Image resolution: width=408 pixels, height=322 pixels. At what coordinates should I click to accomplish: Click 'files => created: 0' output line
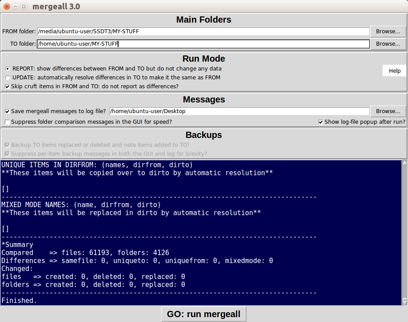pos(93,276)
